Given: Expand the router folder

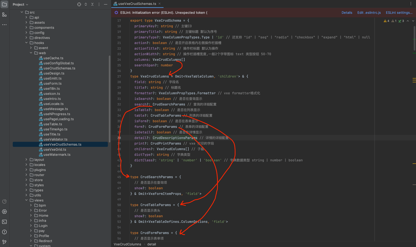Looking at the screenshot, I should 26,175.
